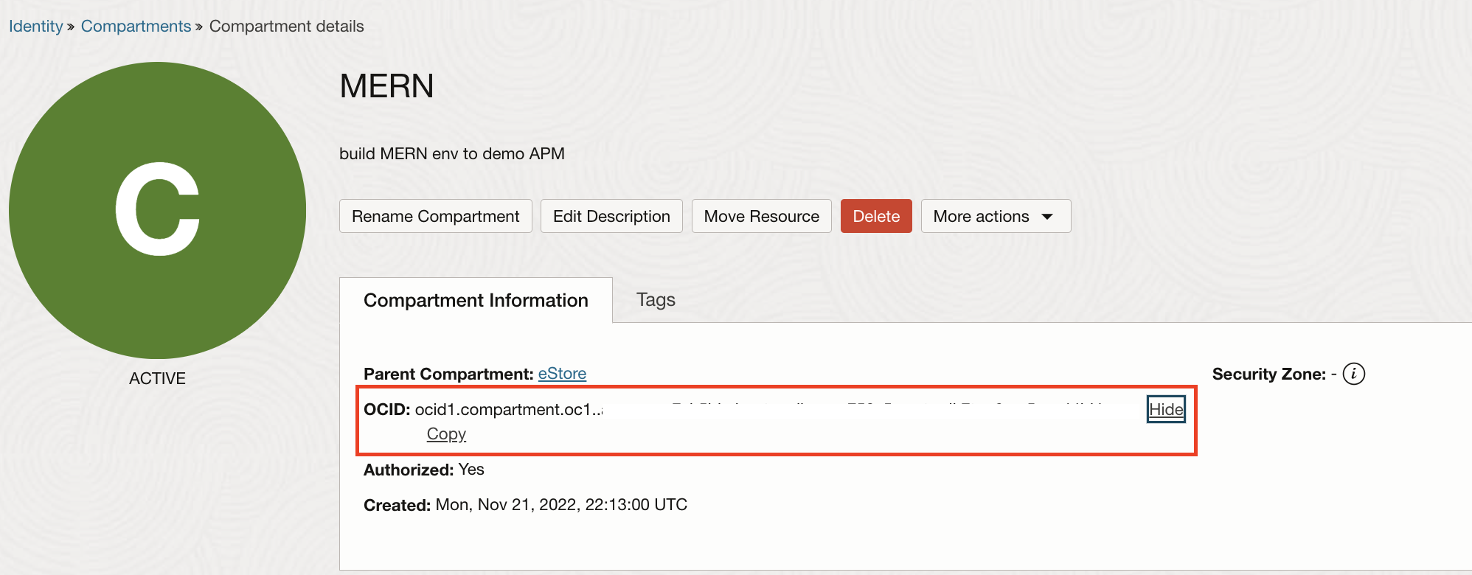Open the eStore parent compartment link
The image size is (1472, 575).
pos(562,374)
